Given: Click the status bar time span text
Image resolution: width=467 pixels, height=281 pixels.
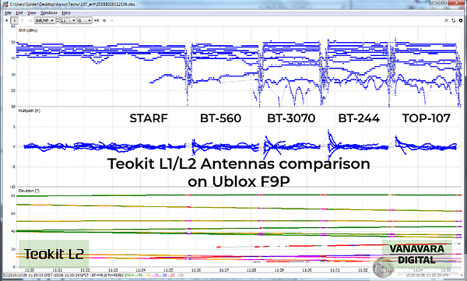Looking at the screenshot, I should tap(47, 276).
